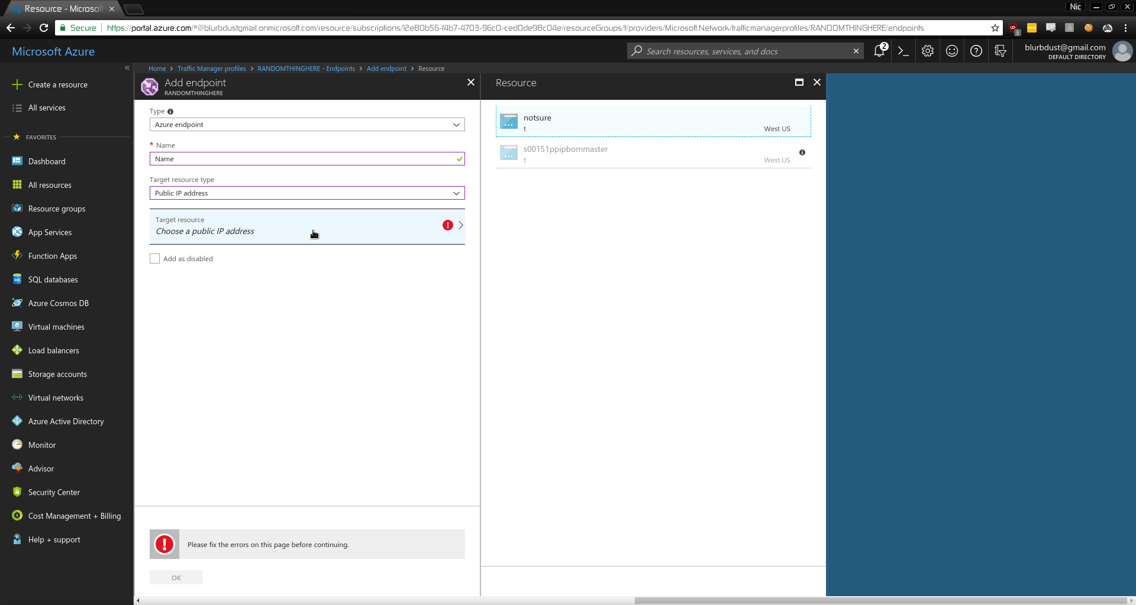1136x605 pixels.
Task: Click the Name input field
Action: coord(307,159)
